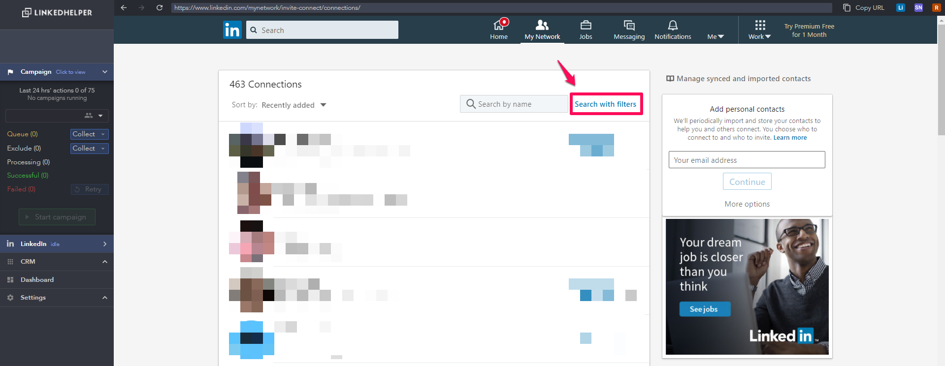Open My Network in top navigation
945x366 pixels.
click(542, 30)
